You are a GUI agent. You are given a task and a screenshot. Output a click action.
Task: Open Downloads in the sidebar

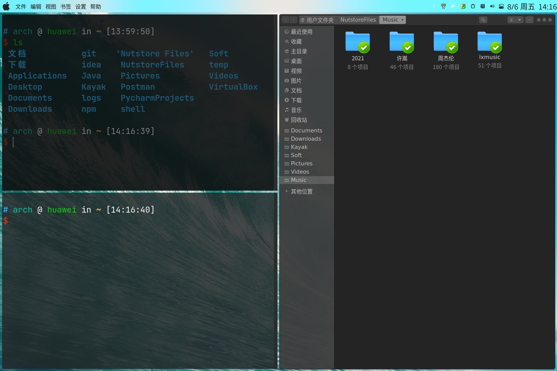pos(306,139)
